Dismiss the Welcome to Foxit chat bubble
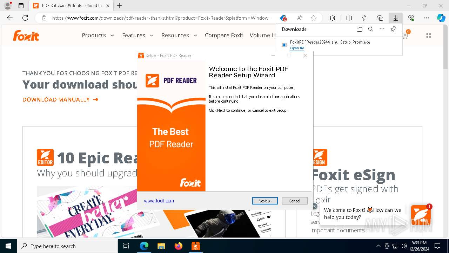The width and height of the screenshot is (449, 253). (x=315, y=207)
